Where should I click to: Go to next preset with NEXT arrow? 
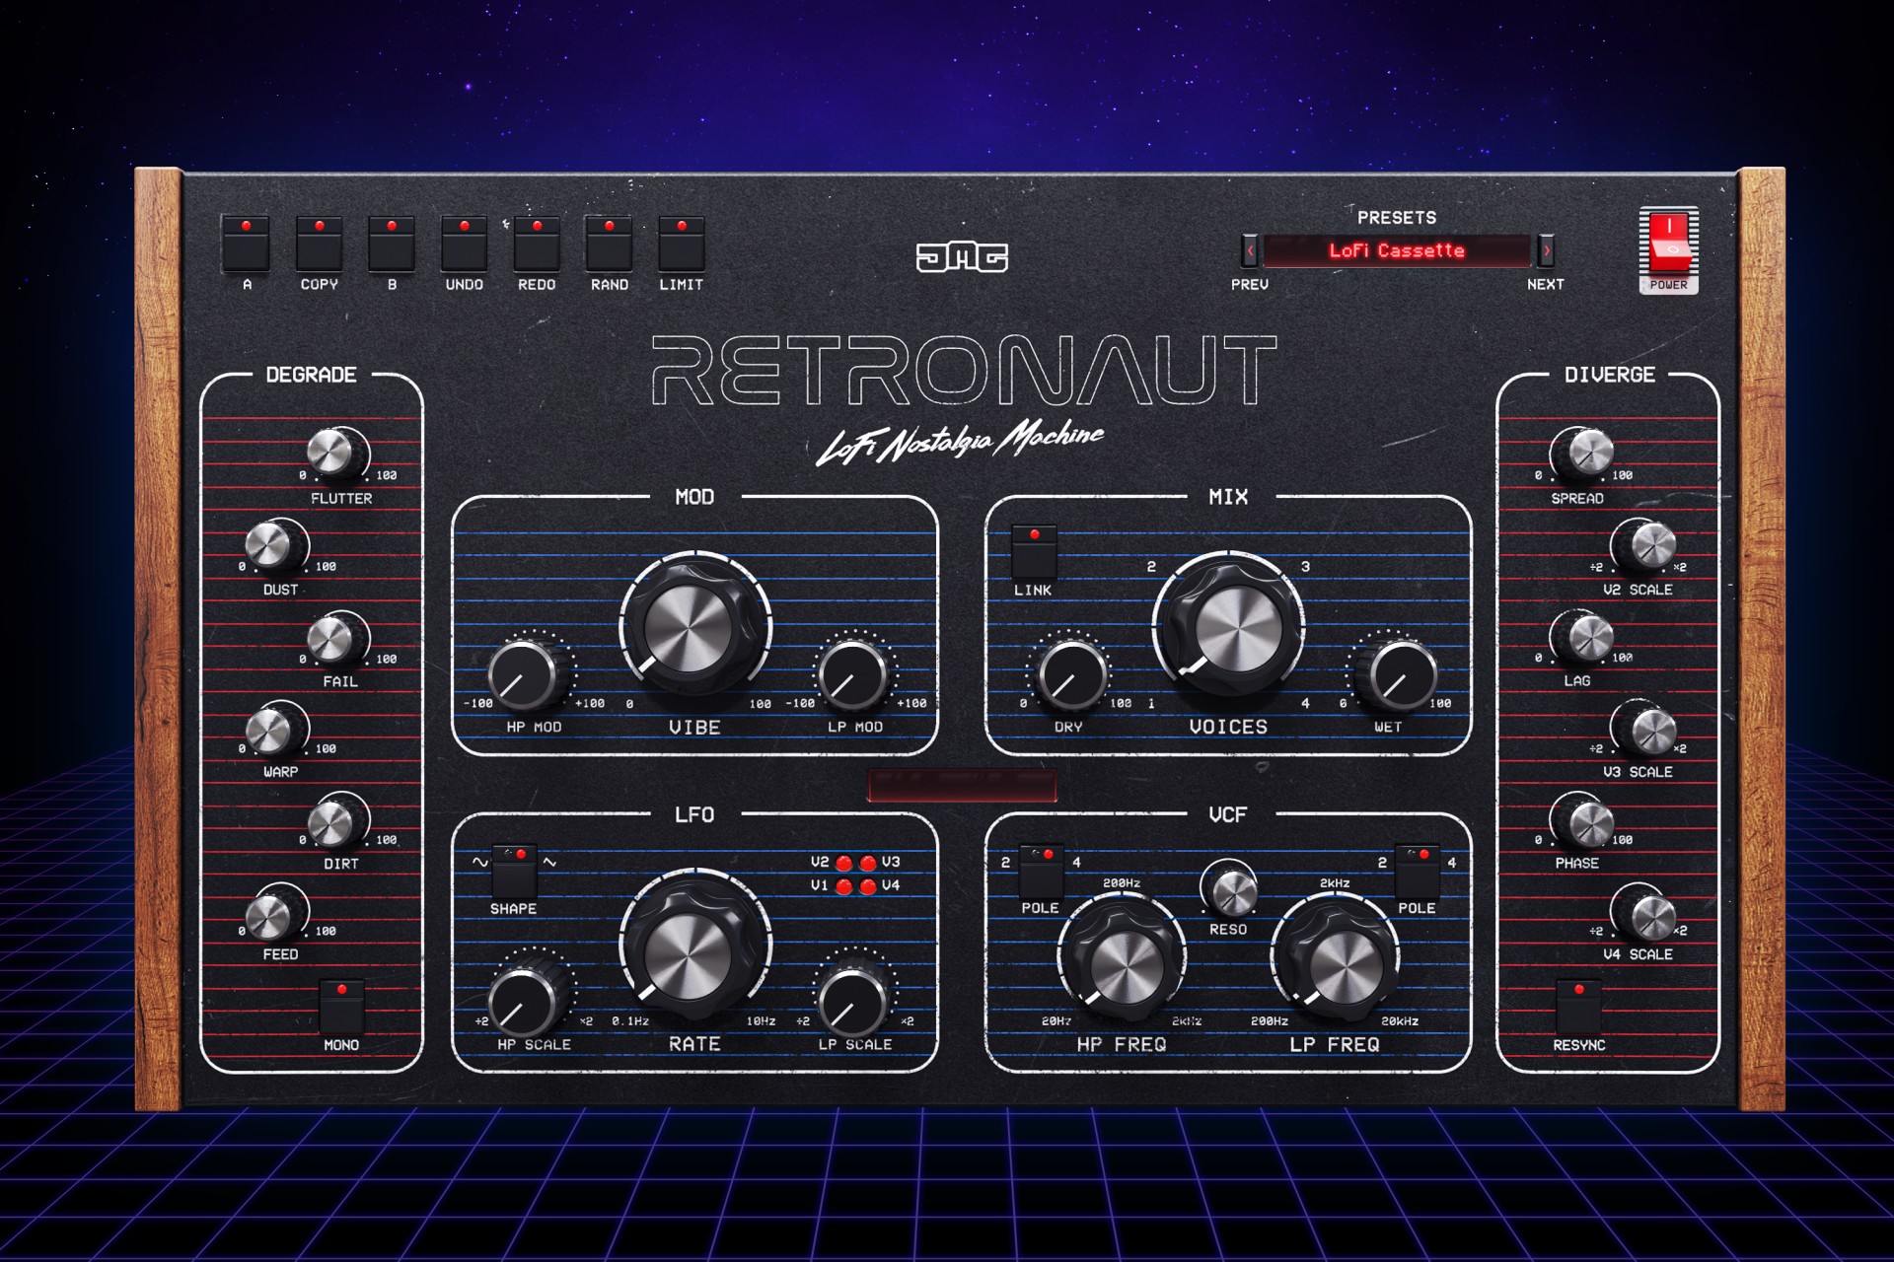[1546, 251]
